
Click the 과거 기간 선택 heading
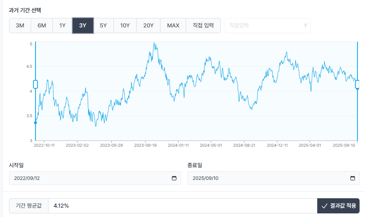click(x=25, y=10)
